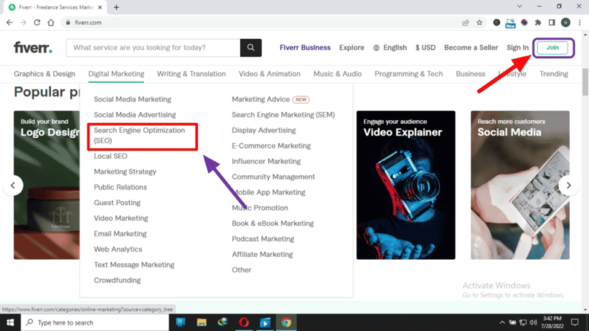Open the English language selector
Image resolution: width=589 pixels, height=331 pixels.
tap(390, 48)
